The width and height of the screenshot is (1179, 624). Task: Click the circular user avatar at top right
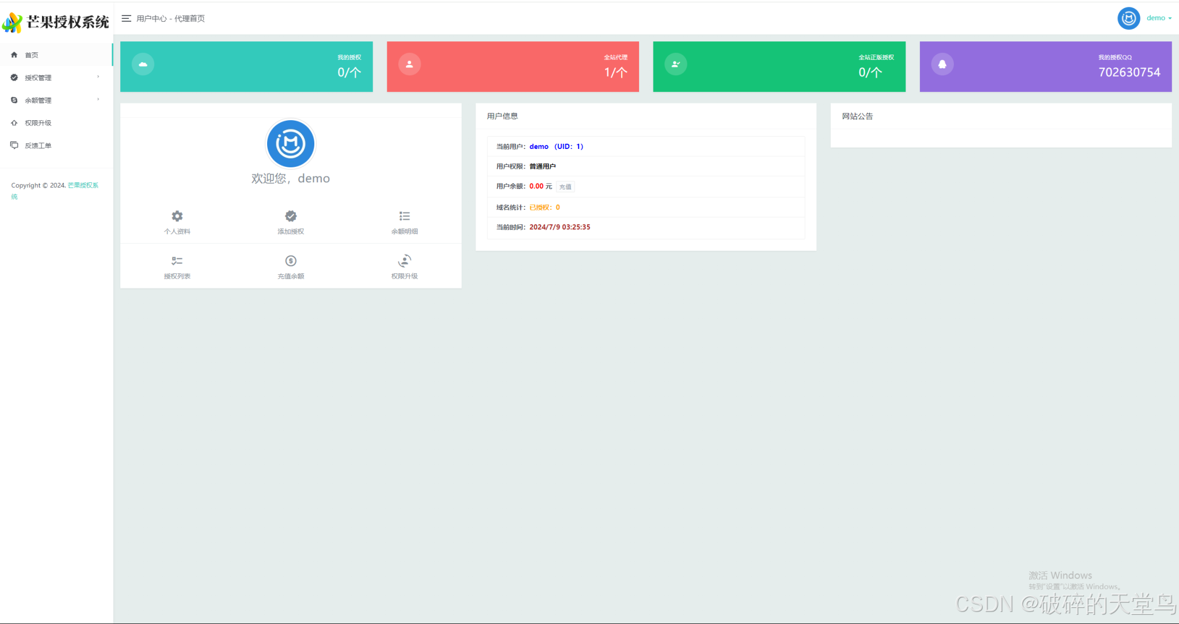[x=1129, y=18]
